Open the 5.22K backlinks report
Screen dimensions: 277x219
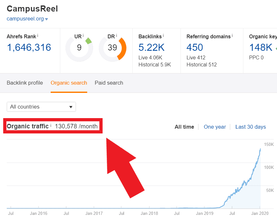[151, 47]
